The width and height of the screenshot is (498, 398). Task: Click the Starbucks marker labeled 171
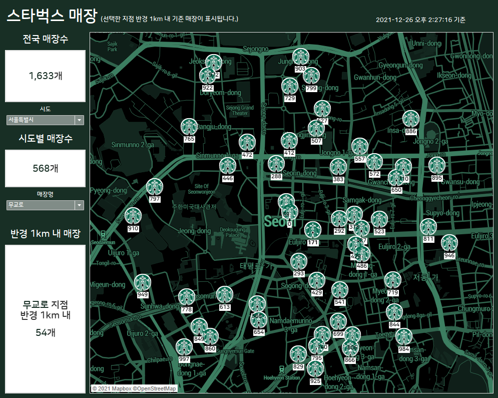click(313, 231)
